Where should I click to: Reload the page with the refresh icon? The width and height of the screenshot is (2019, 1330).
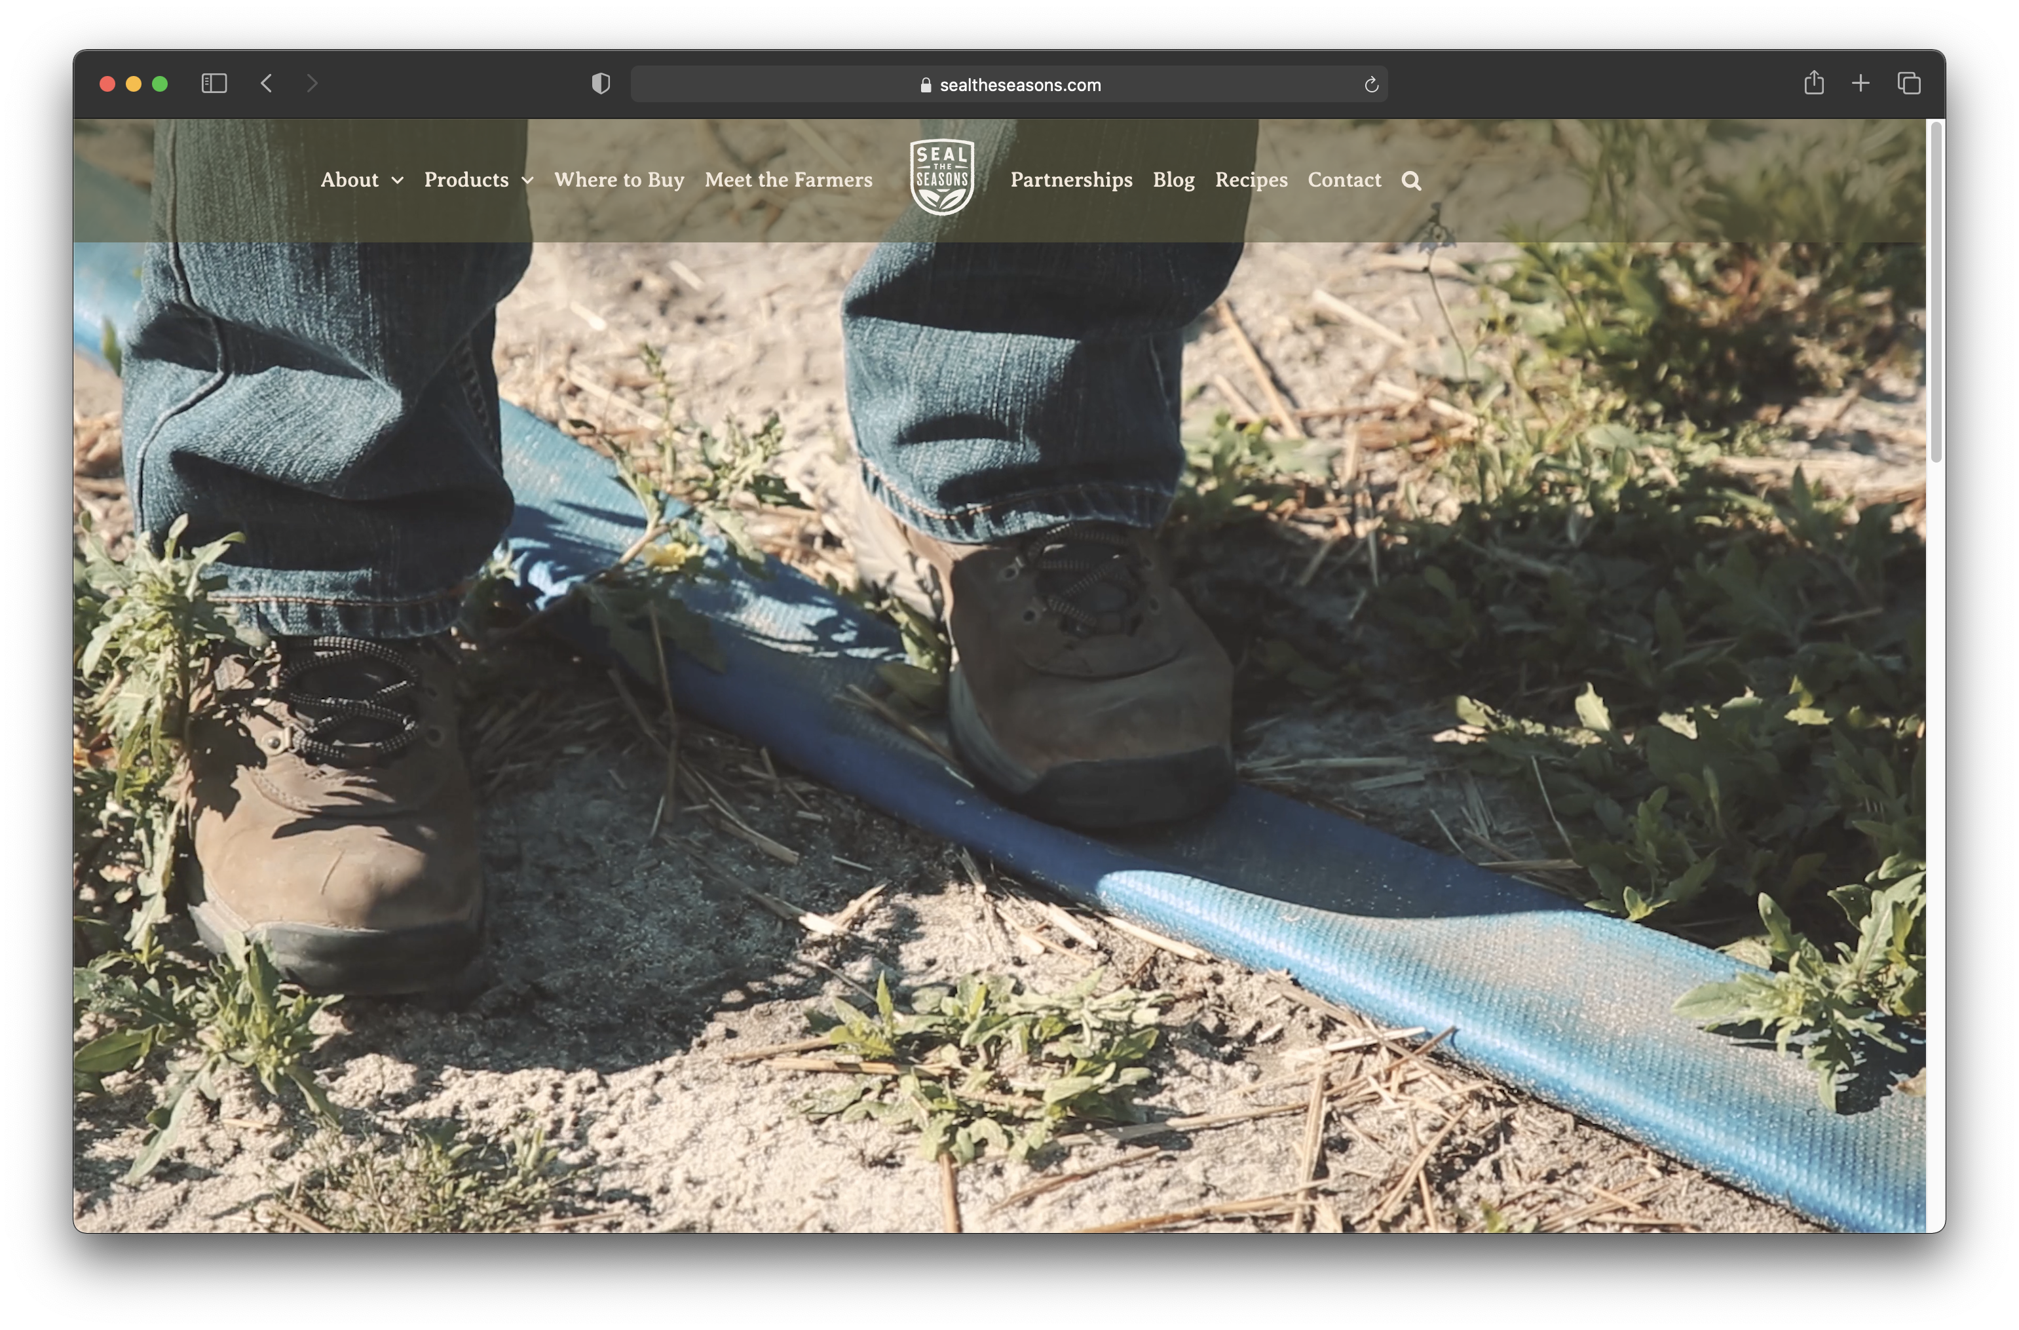(1371, 85)
